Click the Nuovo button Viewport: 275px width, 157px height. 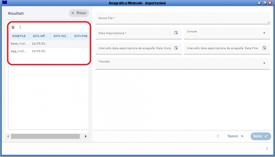coord(235,136)
